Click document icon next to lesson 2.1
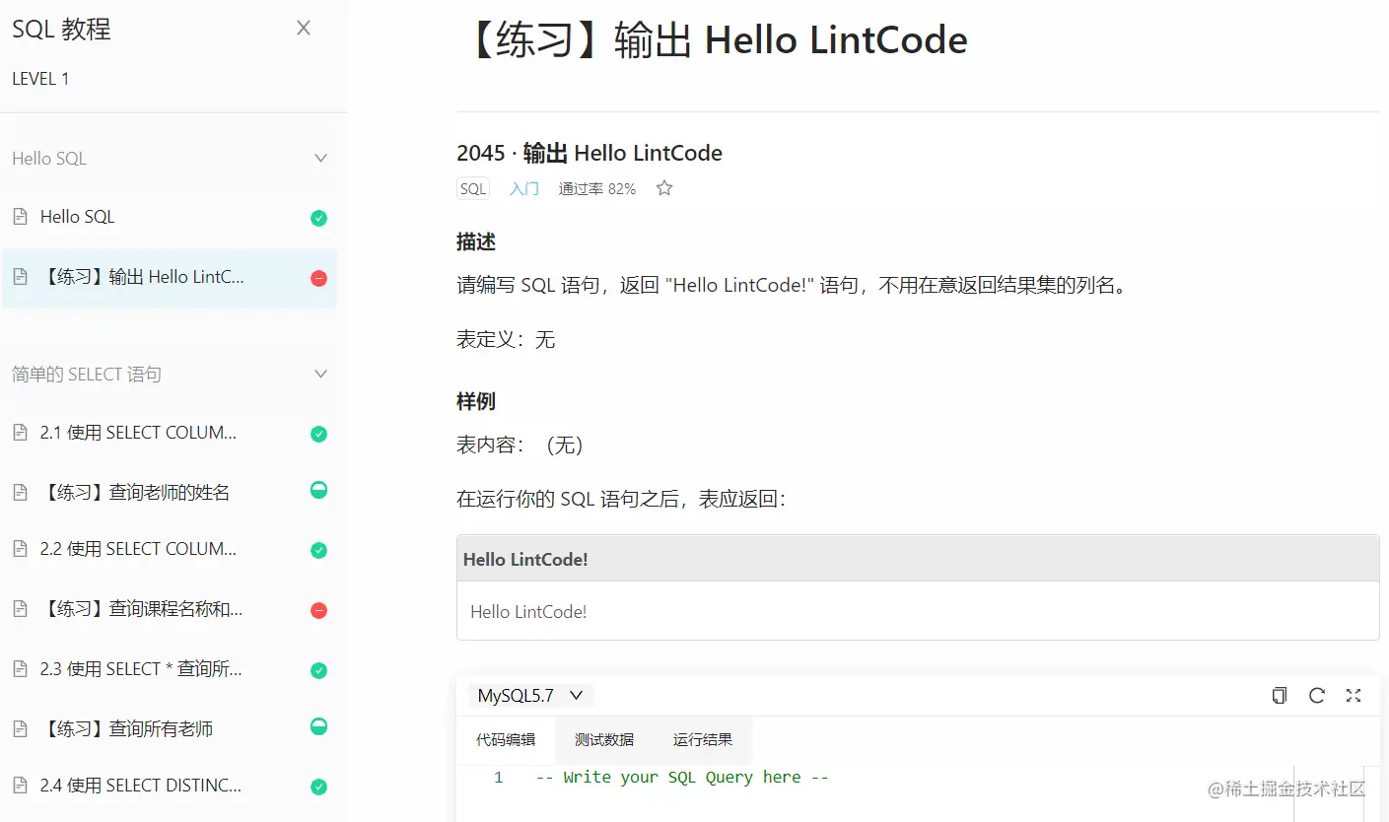Screen dimensions: 1389x822 [20, 433]
